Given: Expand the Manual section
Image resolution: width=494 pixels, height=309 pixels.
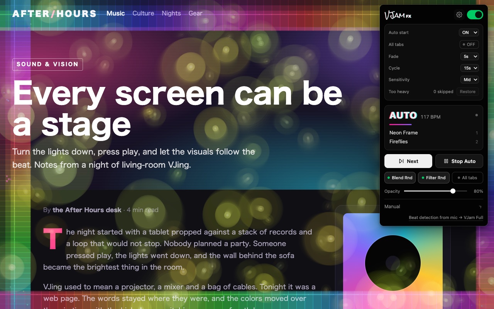Looking at the screenshot, I should (x=434, y=207).
